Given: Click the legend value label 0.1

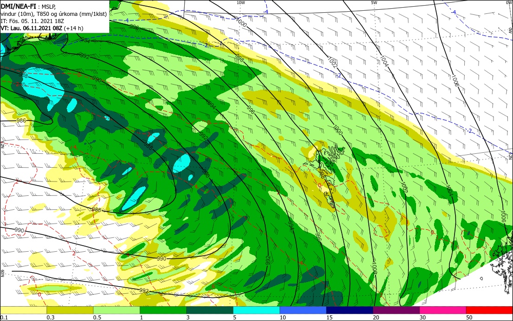Looking at the screenshot, I should (x=4, y=317).
